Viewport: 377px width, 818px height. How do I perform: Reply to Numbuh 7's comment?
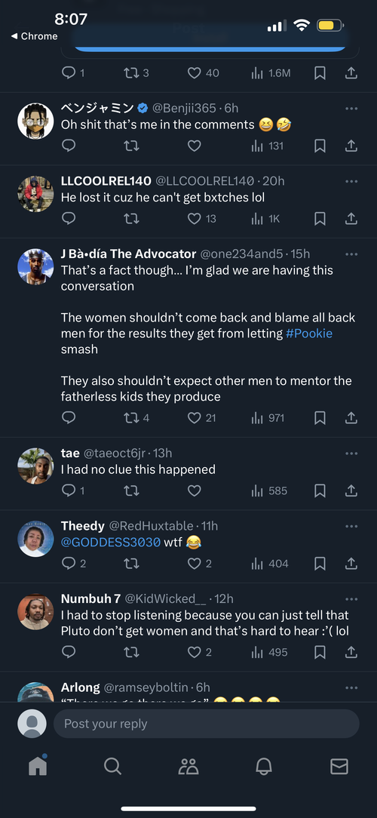point(69,652)
